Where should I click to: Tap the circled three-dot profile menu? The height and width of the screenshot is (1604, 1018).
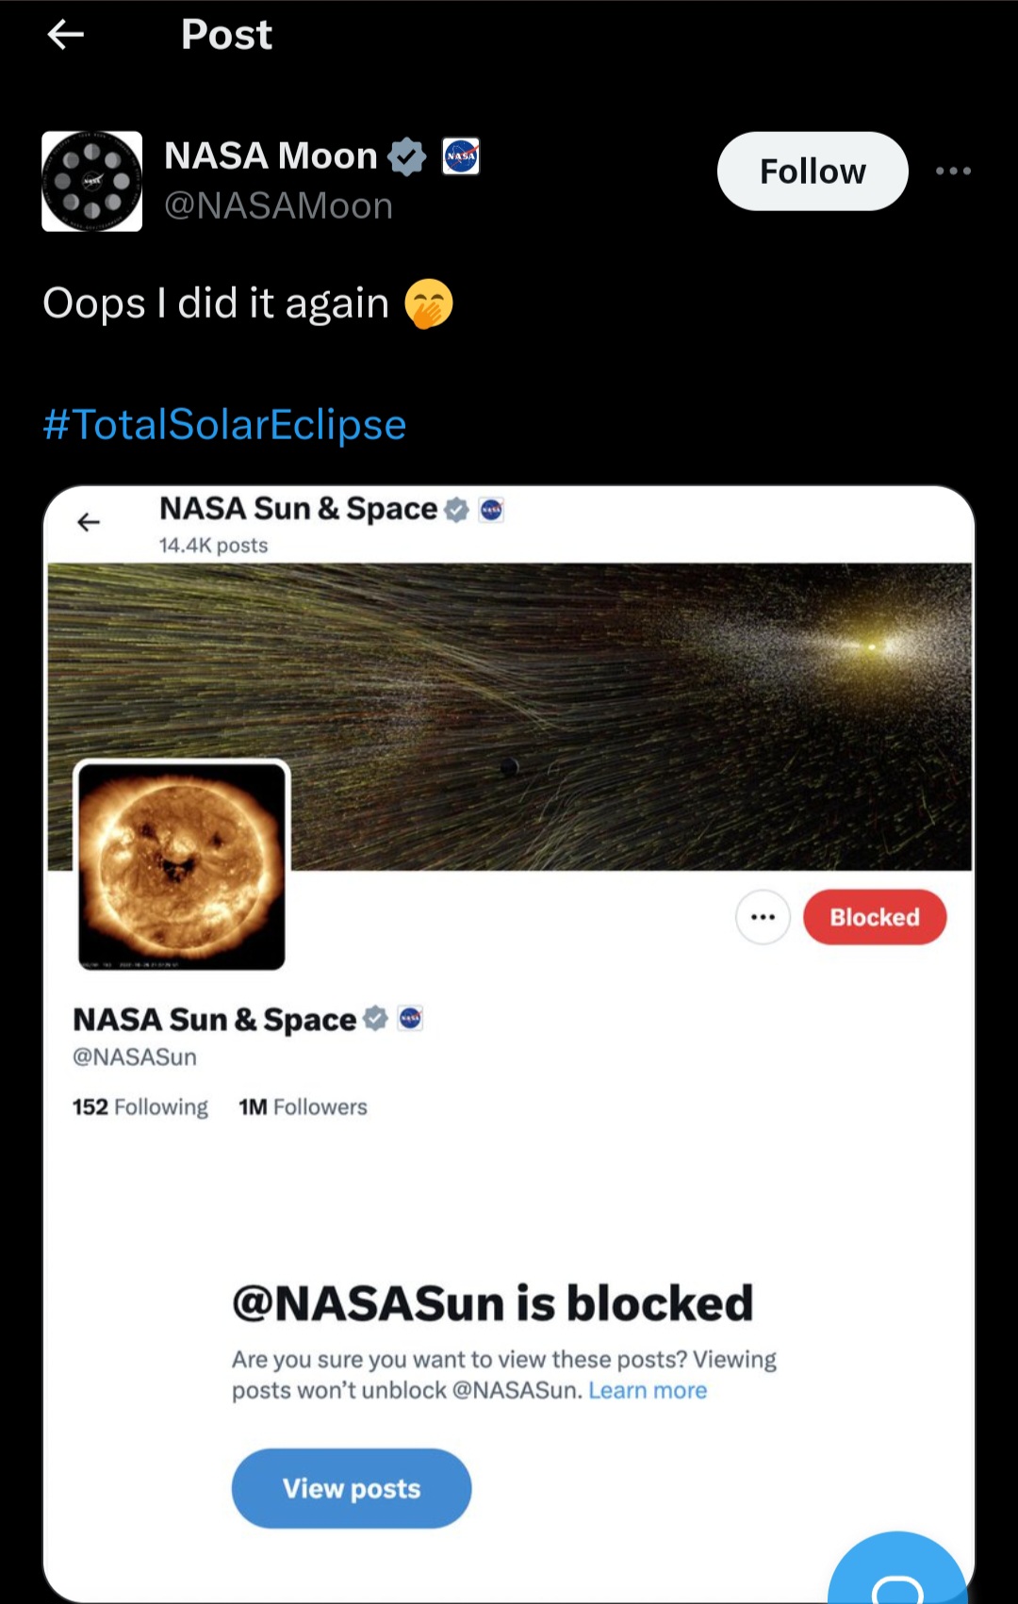(763, 917)
